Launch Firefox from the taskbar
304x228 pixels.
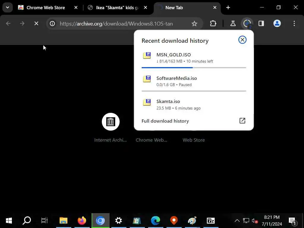pyautogui.click(x=82, y=221)
